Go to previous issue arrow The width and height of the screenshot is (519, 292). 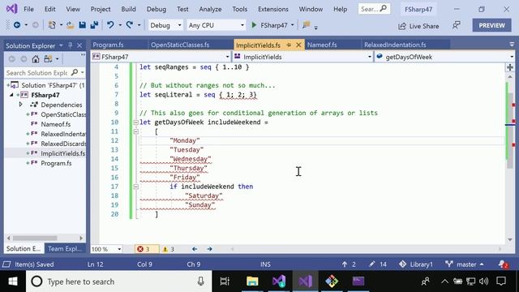[x=195, y=249]
